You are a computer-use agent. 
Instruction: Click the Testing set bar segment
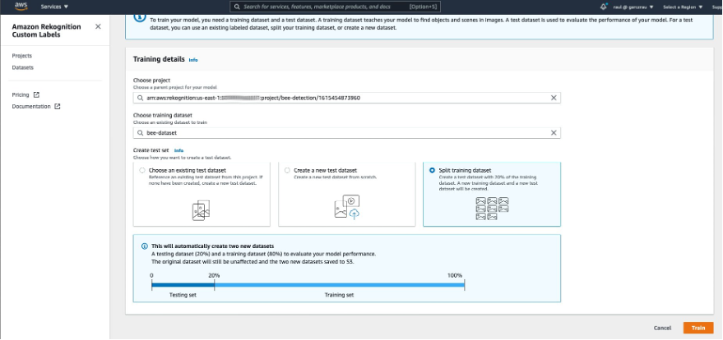pyautogui.click(x=183, y=285)
